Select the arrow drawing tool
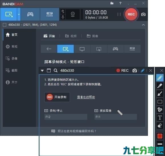Viewport: 165px width, 156px height. pos(160,94)
